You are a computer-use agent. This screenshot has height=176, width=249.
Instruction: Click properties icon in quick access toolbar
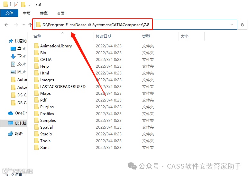point(16,5)
